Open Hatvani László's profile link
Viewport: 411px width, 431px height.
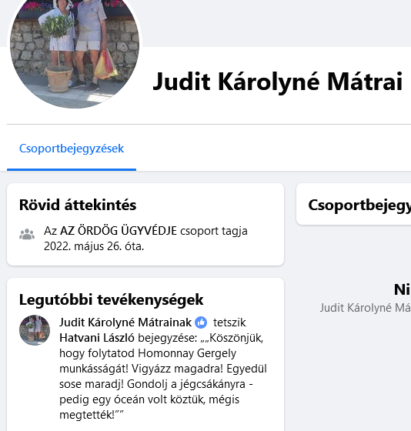click(97, 338)
